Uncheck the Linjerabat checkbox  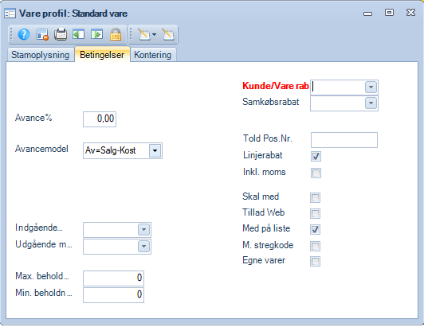click(316, 157)
